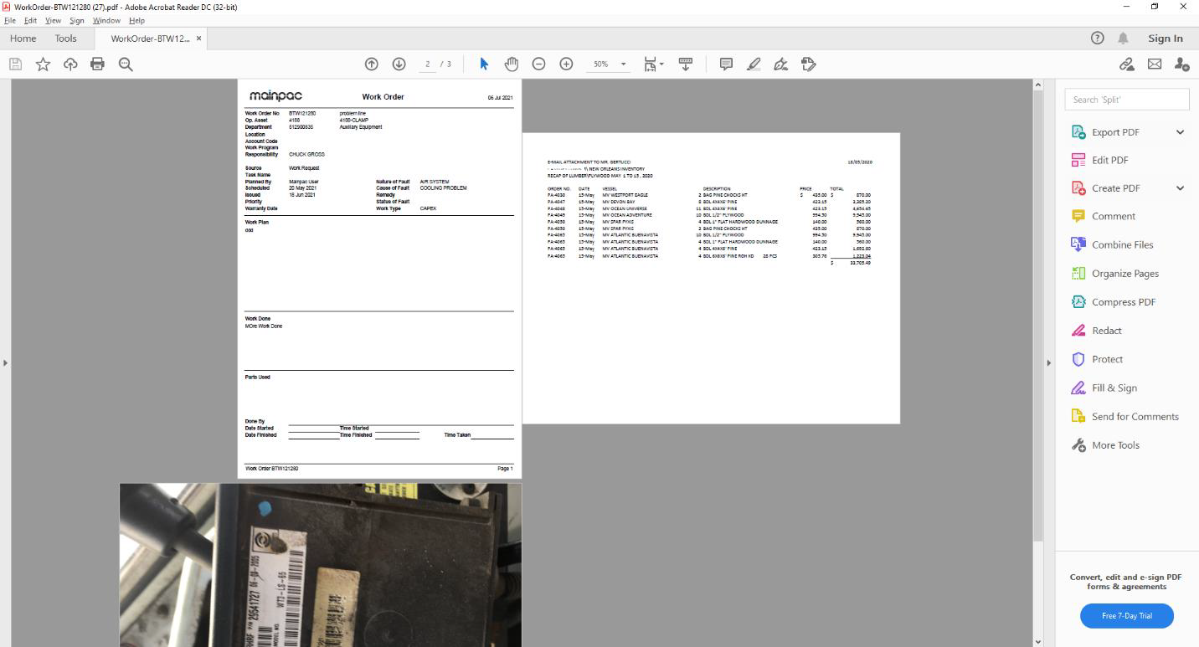The width and height of the screenshot is (1199, 647).
Task: Zoom in with the plus icon
Action: click(x=566, y=64)
